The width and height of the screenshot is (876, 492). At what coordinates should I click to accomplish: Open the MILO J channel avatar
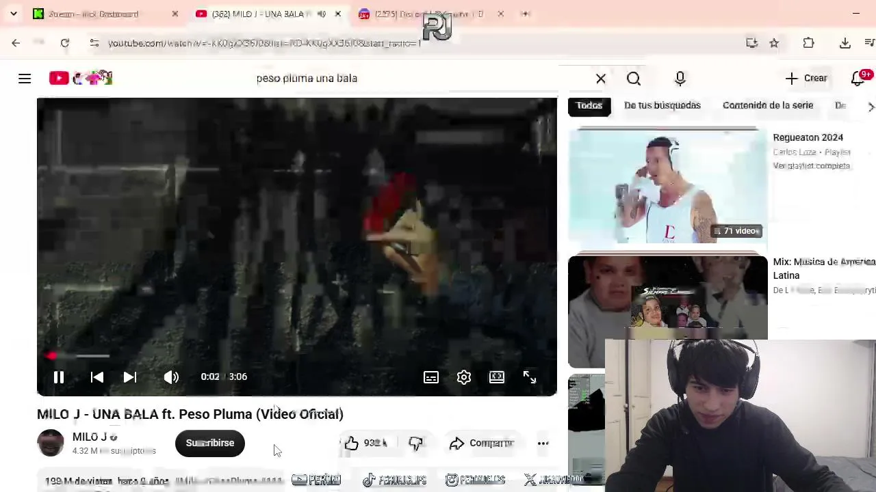(51, 443)
